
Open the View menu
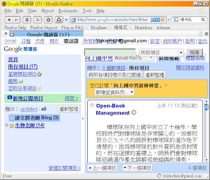coord(32,11)
